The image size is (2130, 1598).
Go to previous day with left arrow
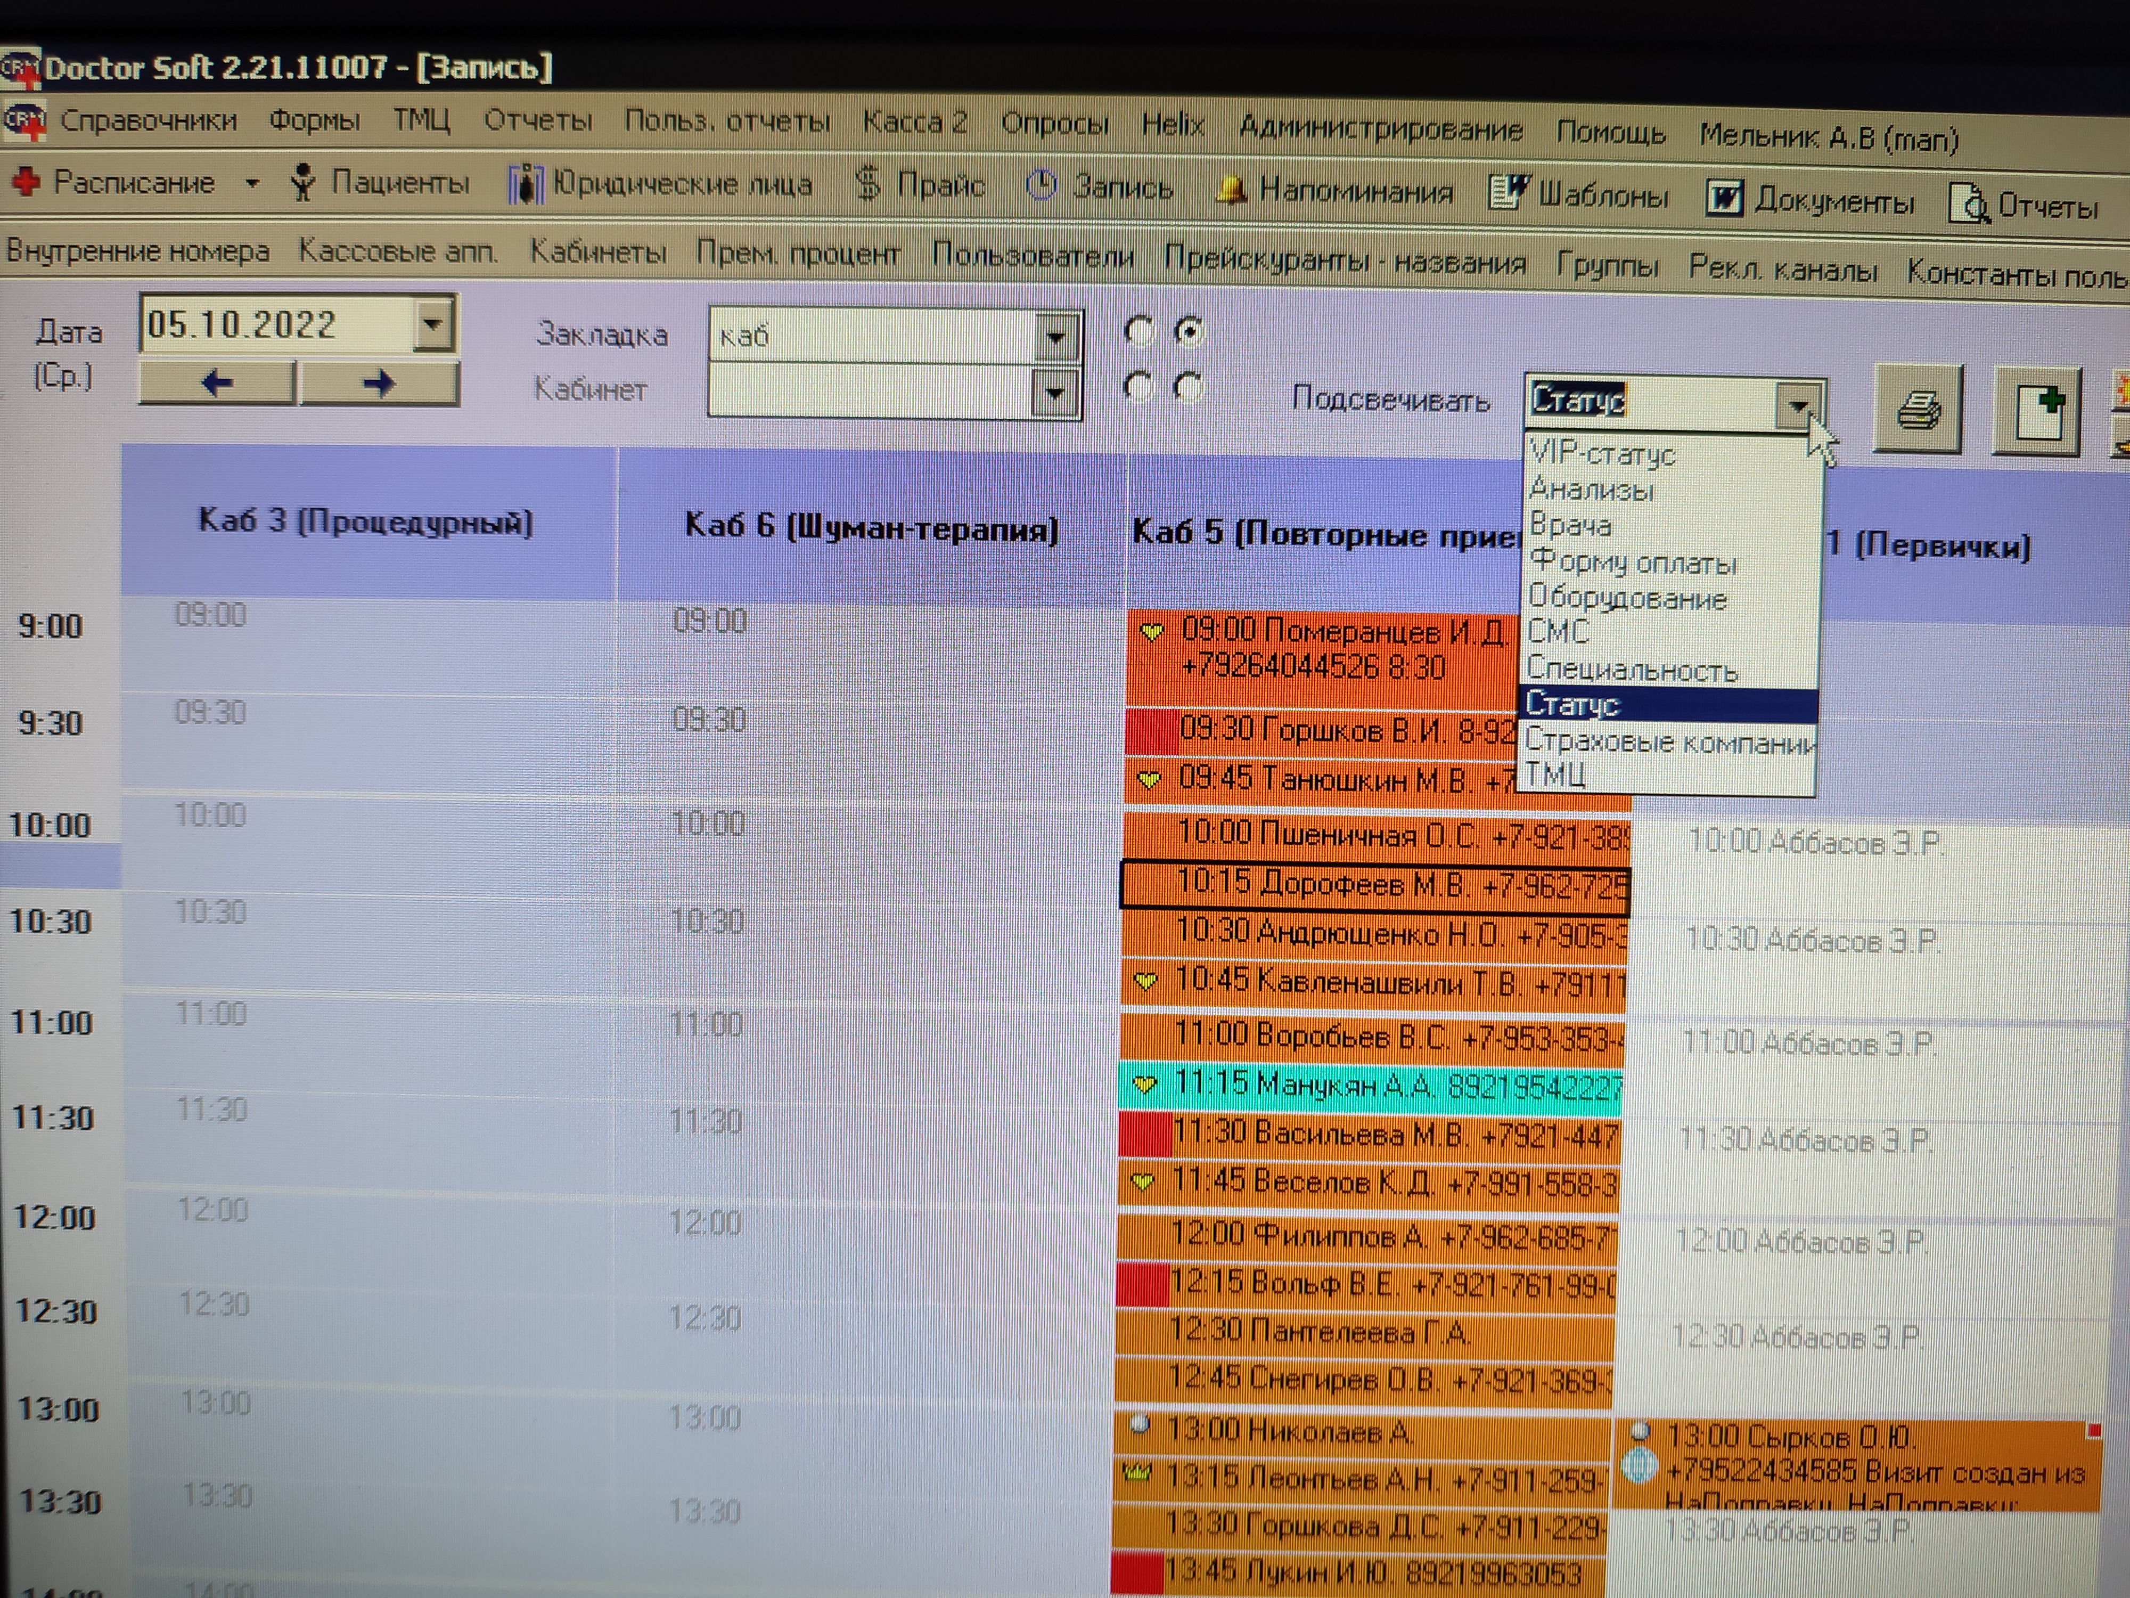[218, 384]
